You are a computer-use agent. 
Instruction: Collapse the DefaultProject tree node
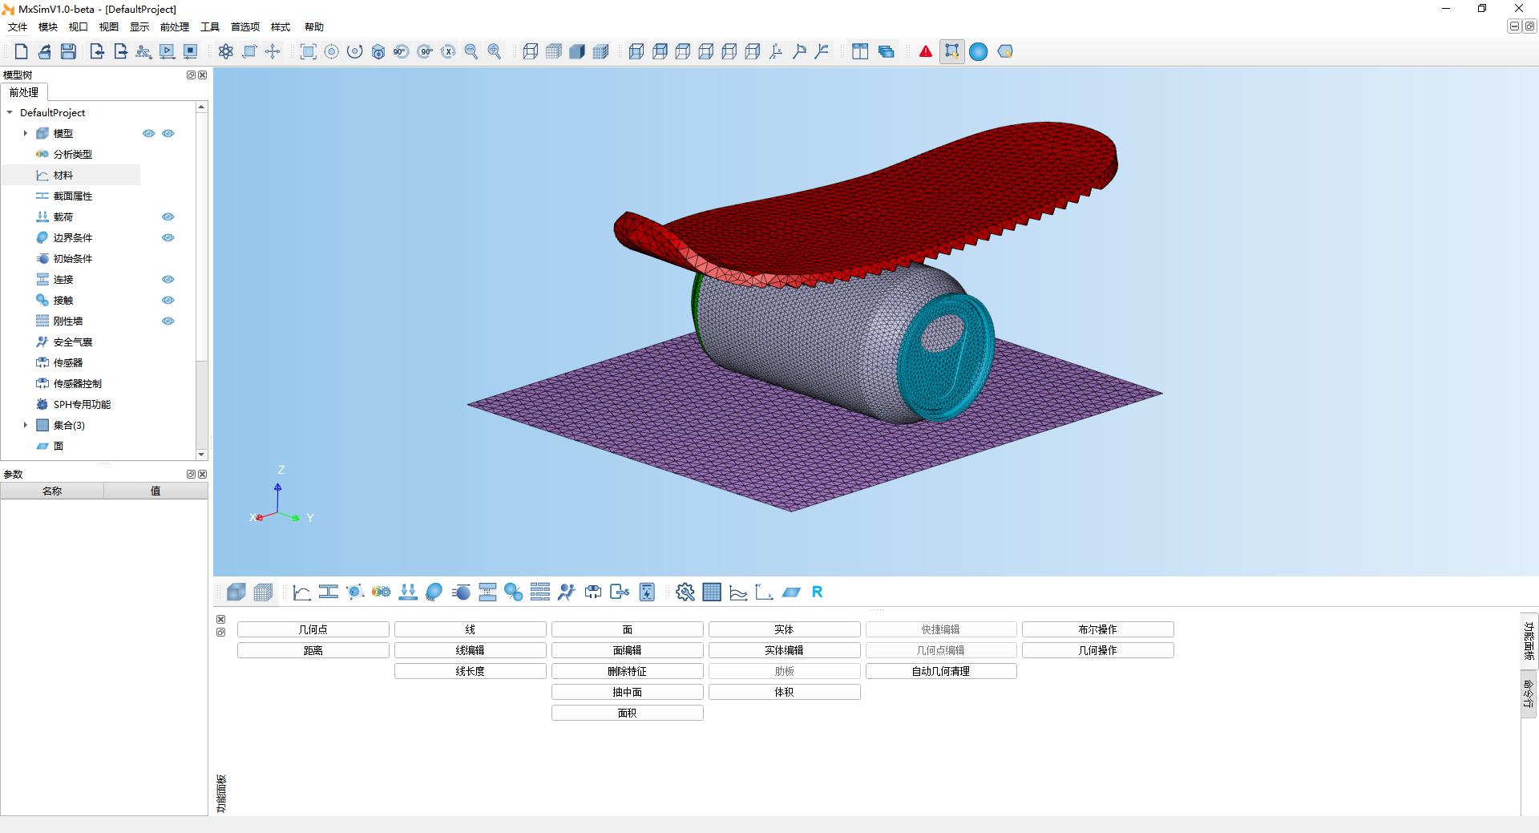tap(10, 112)
